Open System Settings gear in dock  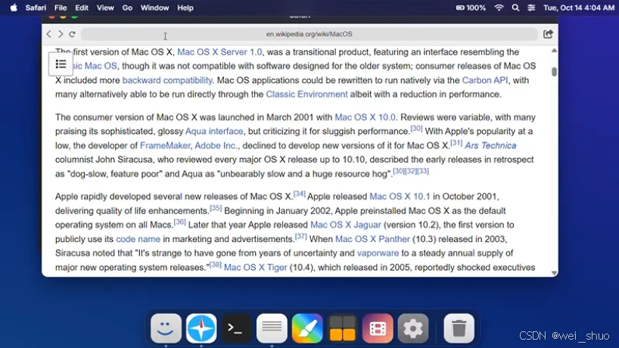(413, 328)
